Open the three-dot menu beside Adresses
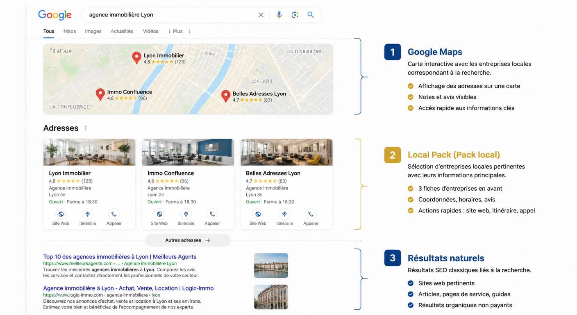This screenshot has width=577, height=315. pyautogui.click(x=86, y=128)
